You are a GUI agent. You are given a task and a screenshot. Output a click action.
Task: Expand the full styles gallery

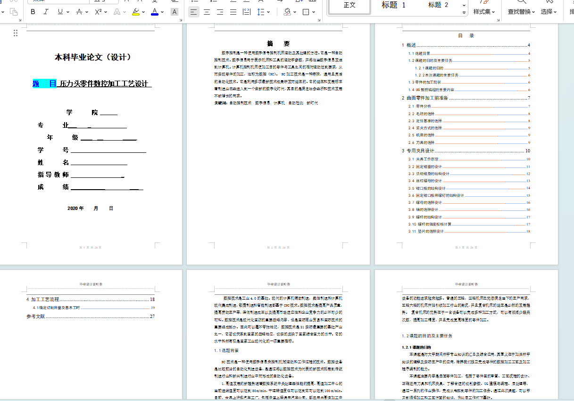pyautogui.click(x=464, y=13)
